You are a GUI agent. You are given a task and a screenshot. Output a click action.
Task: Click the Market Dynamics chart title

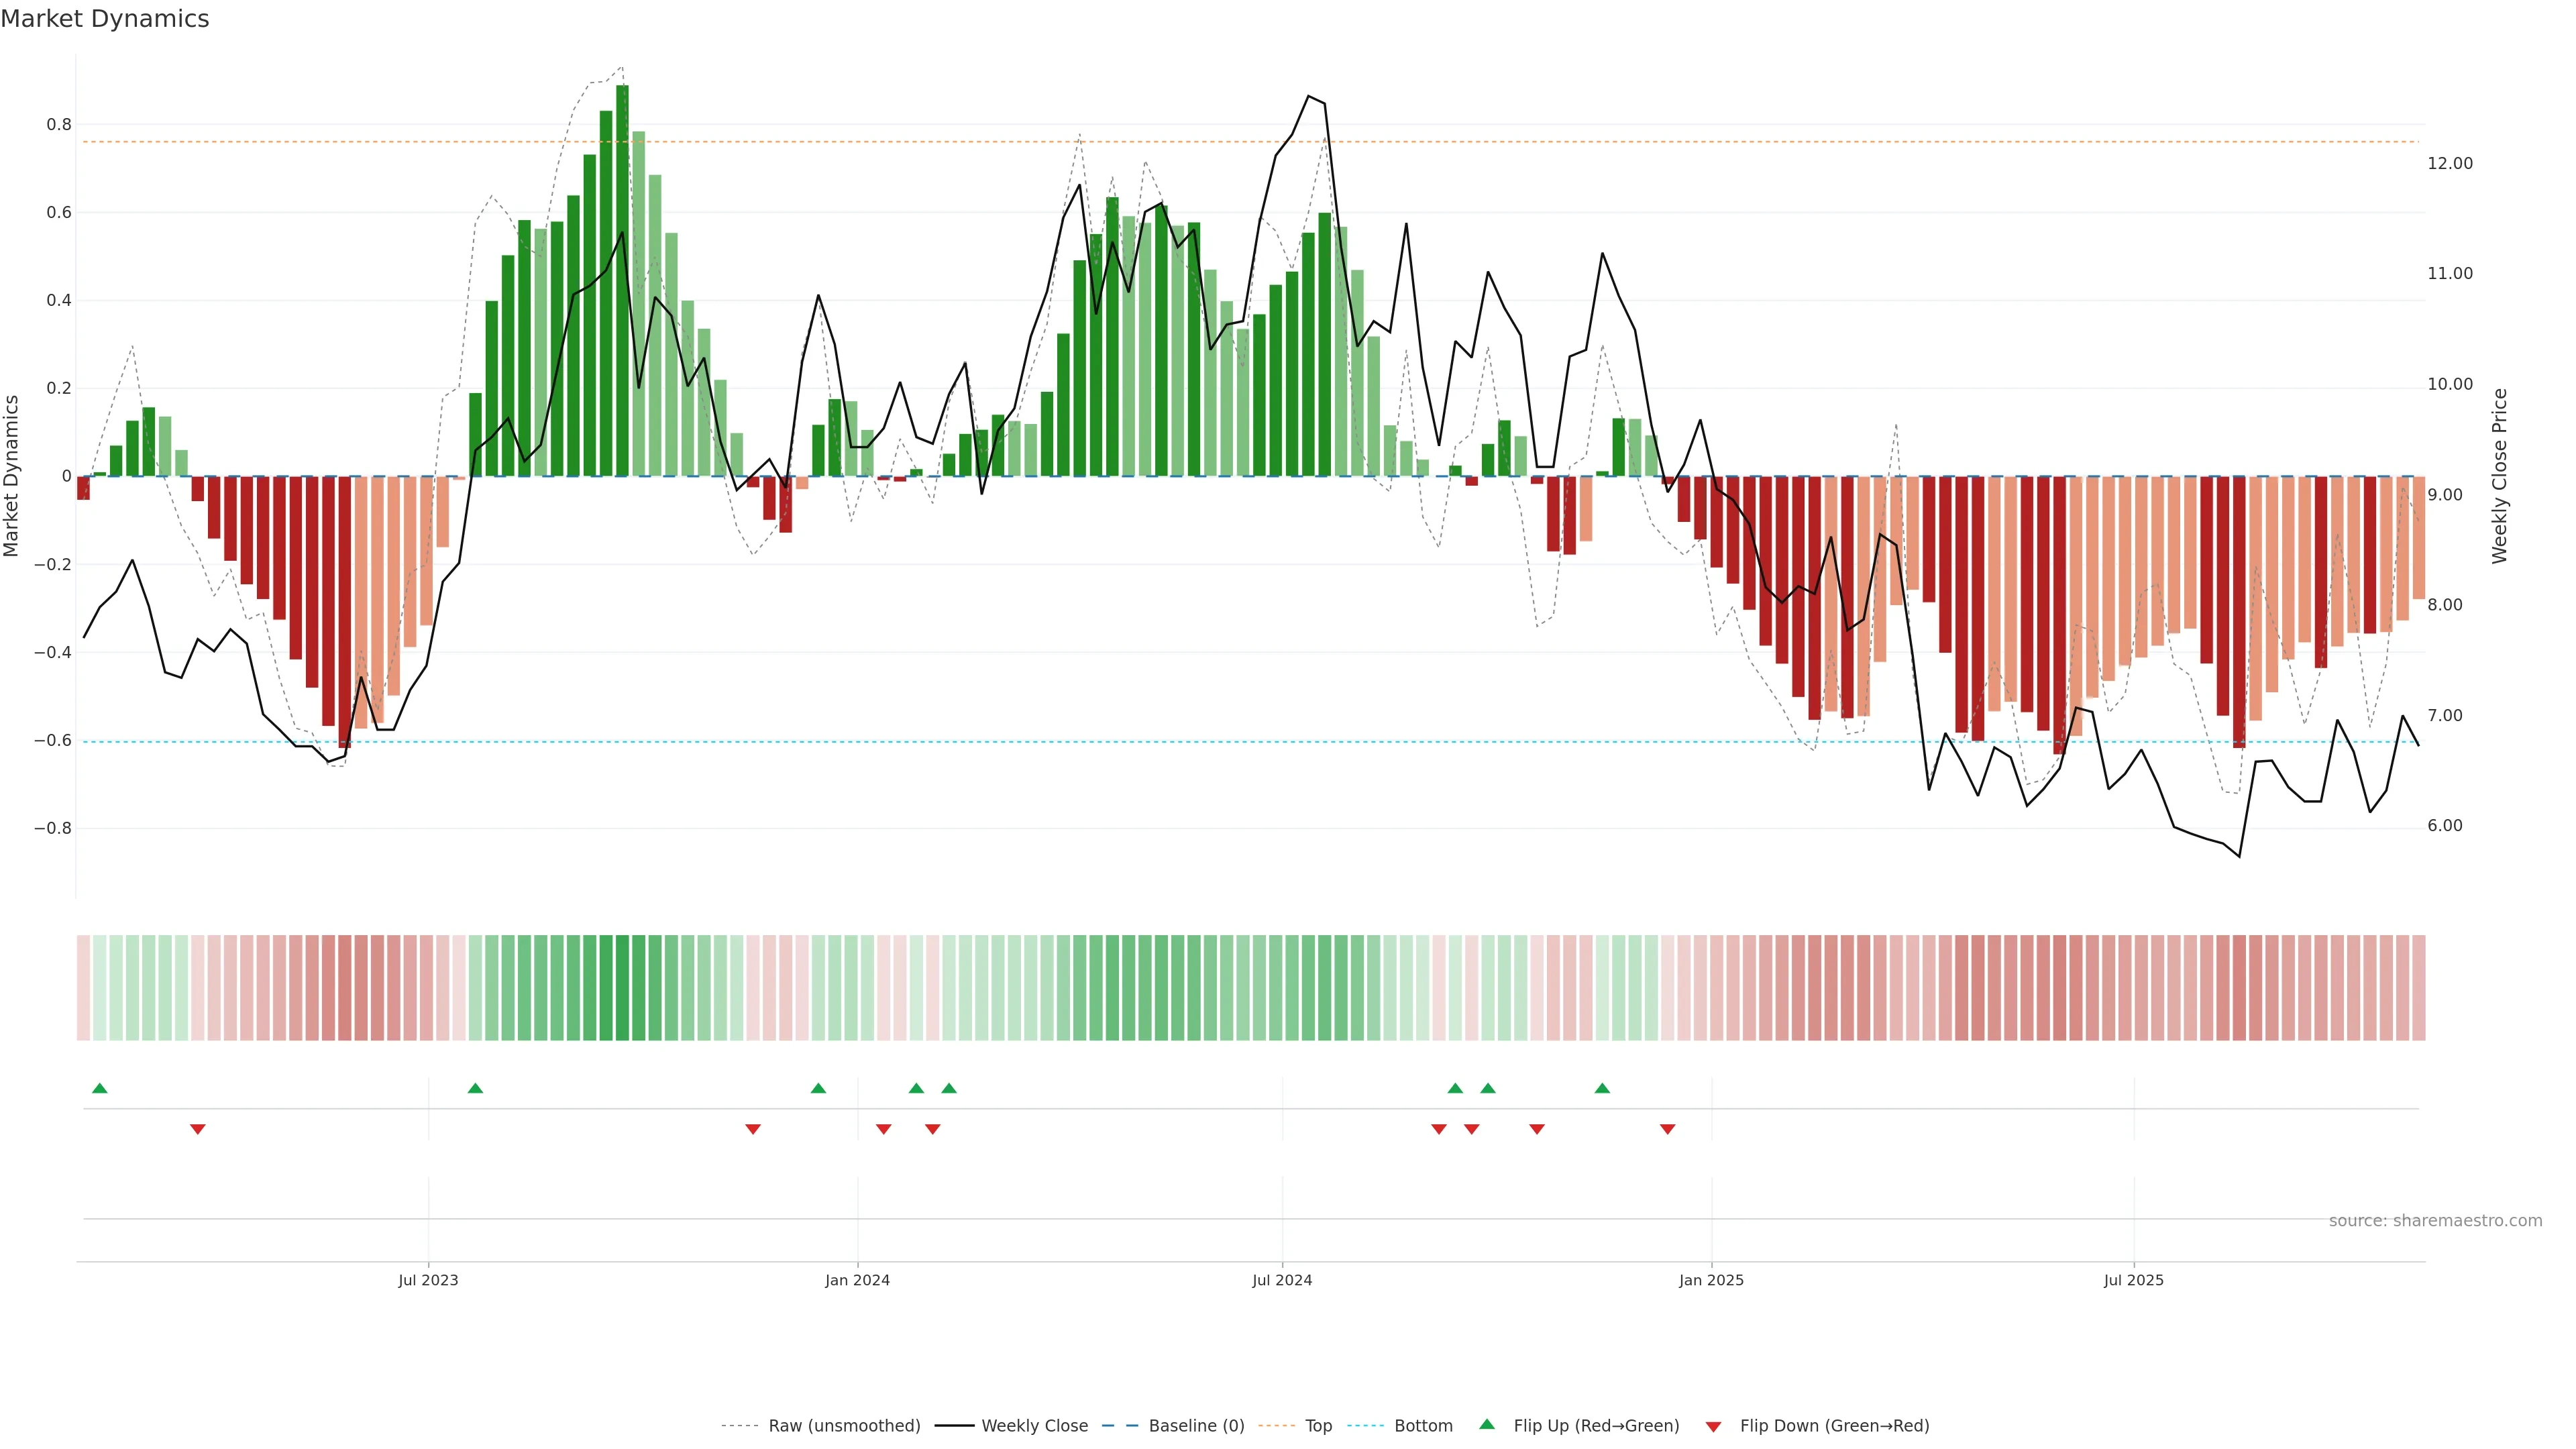(105, 19)
